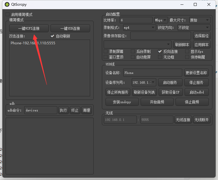
Task: Uncheck the 反向连接 checkbox
Action: pos(160,51)
